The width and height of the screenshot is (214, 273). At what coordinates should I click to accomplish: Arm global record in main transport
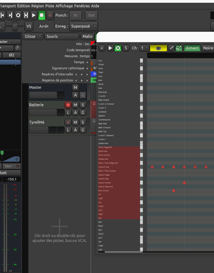(x=50, y=15)
